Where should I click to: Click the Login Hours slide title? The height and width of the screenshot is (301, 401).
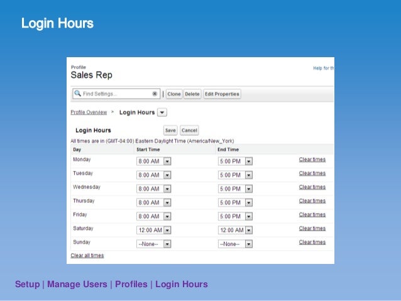pos(57,23)
